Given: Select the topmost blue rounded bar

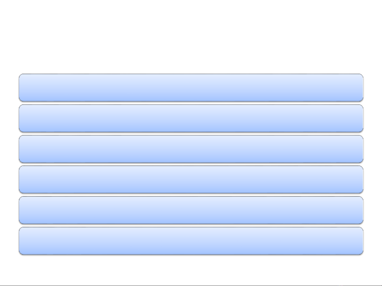Looking at the screenshot, I should (x=191, y=88).
